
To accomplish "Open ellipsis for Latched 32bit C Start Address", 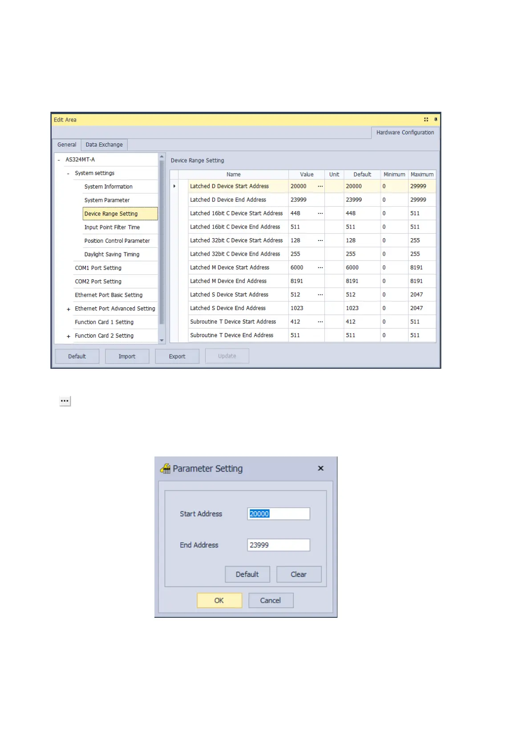I will point(320,240).
